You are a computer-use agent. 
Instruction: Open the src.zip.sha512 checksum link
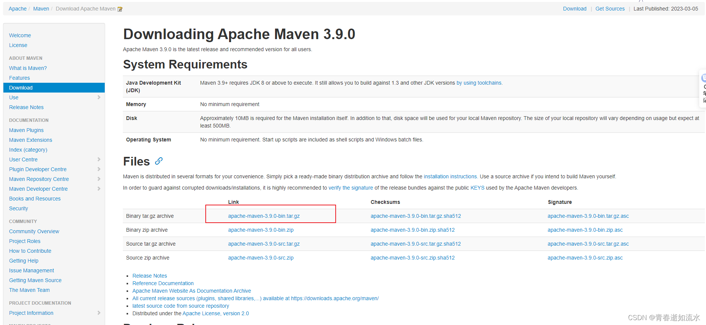coord(413,258)
